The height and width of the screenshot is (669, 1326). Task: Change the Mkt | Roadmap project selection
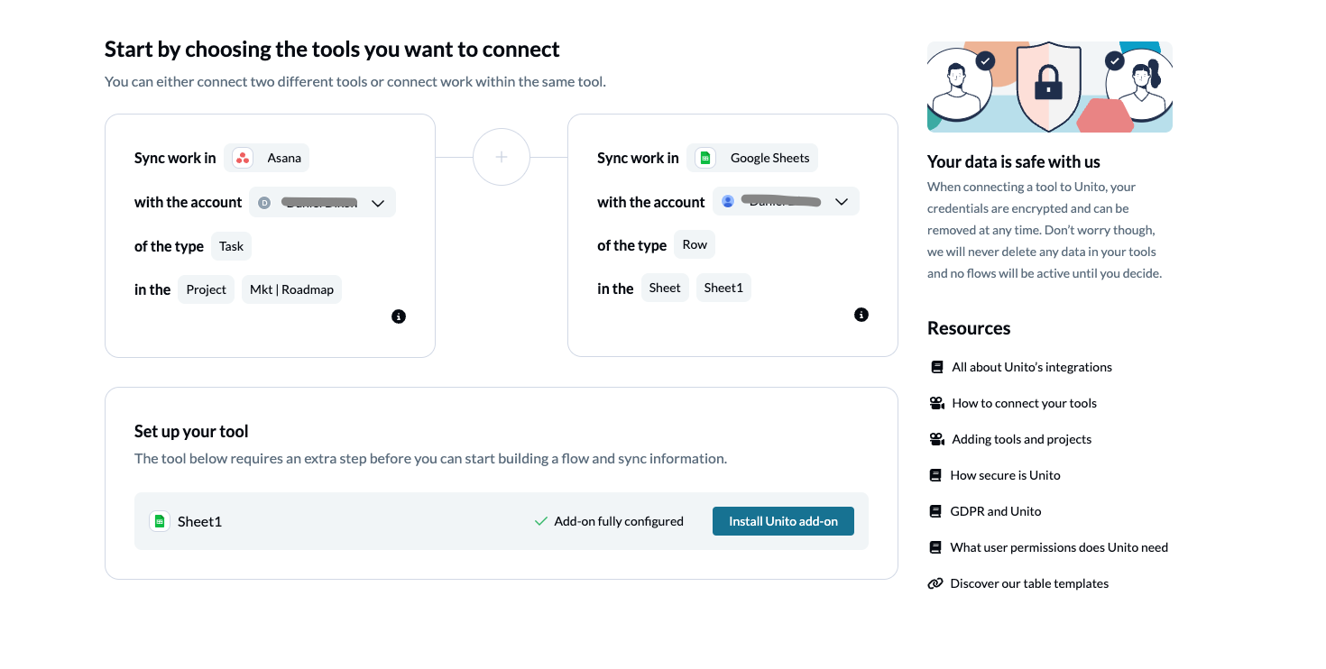(291, 289)
